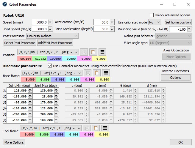The height and width of the screenshot is (148, 195).
Task: Copy the robot Position values
Action: tap(84, 52)
